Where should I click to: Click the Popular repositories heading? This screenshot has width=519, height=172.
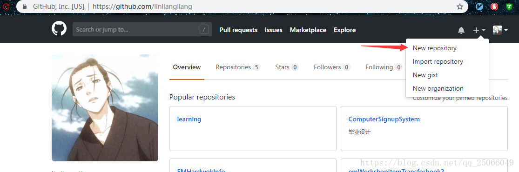(x=202, y=97)
